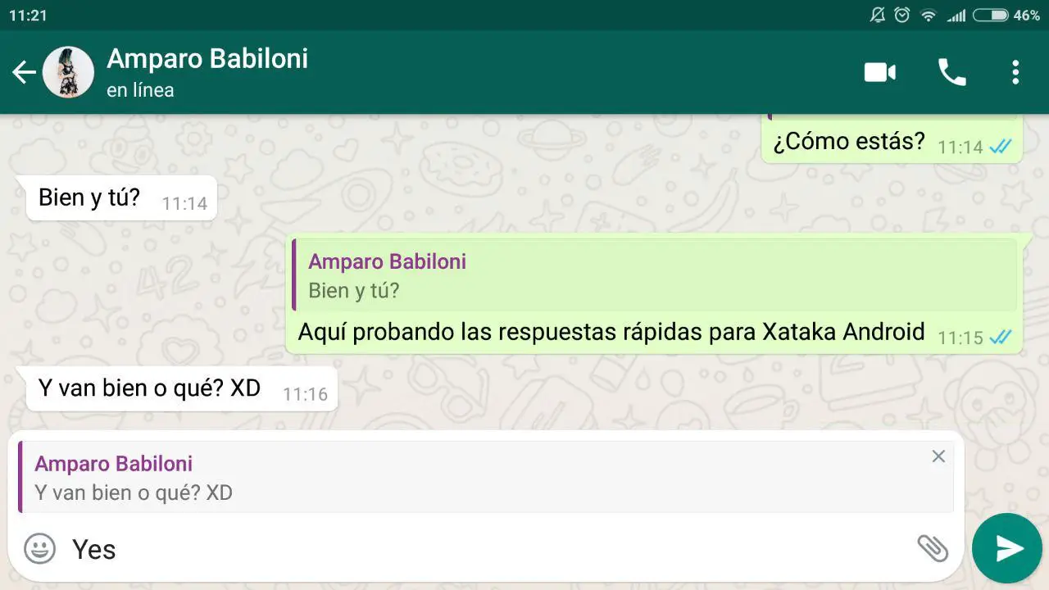Open attachment options with the paperclip
Screen dimensions: 1049x590
coord(933,548)
